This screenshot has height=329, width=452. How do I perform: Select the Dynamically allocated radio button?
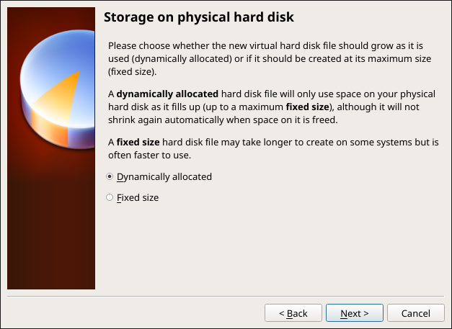tap(110, 176)
